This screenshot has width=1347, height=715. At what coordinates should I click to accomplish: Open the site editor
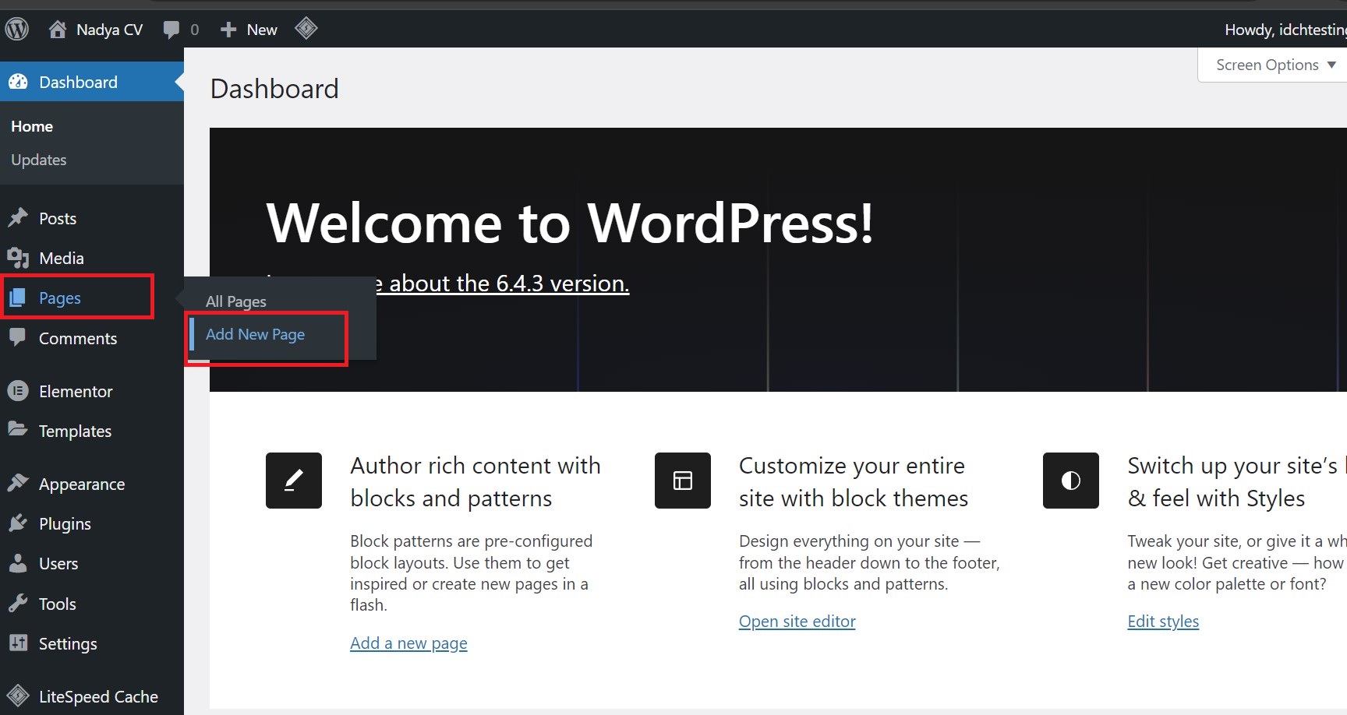click(x=796, y=621)
